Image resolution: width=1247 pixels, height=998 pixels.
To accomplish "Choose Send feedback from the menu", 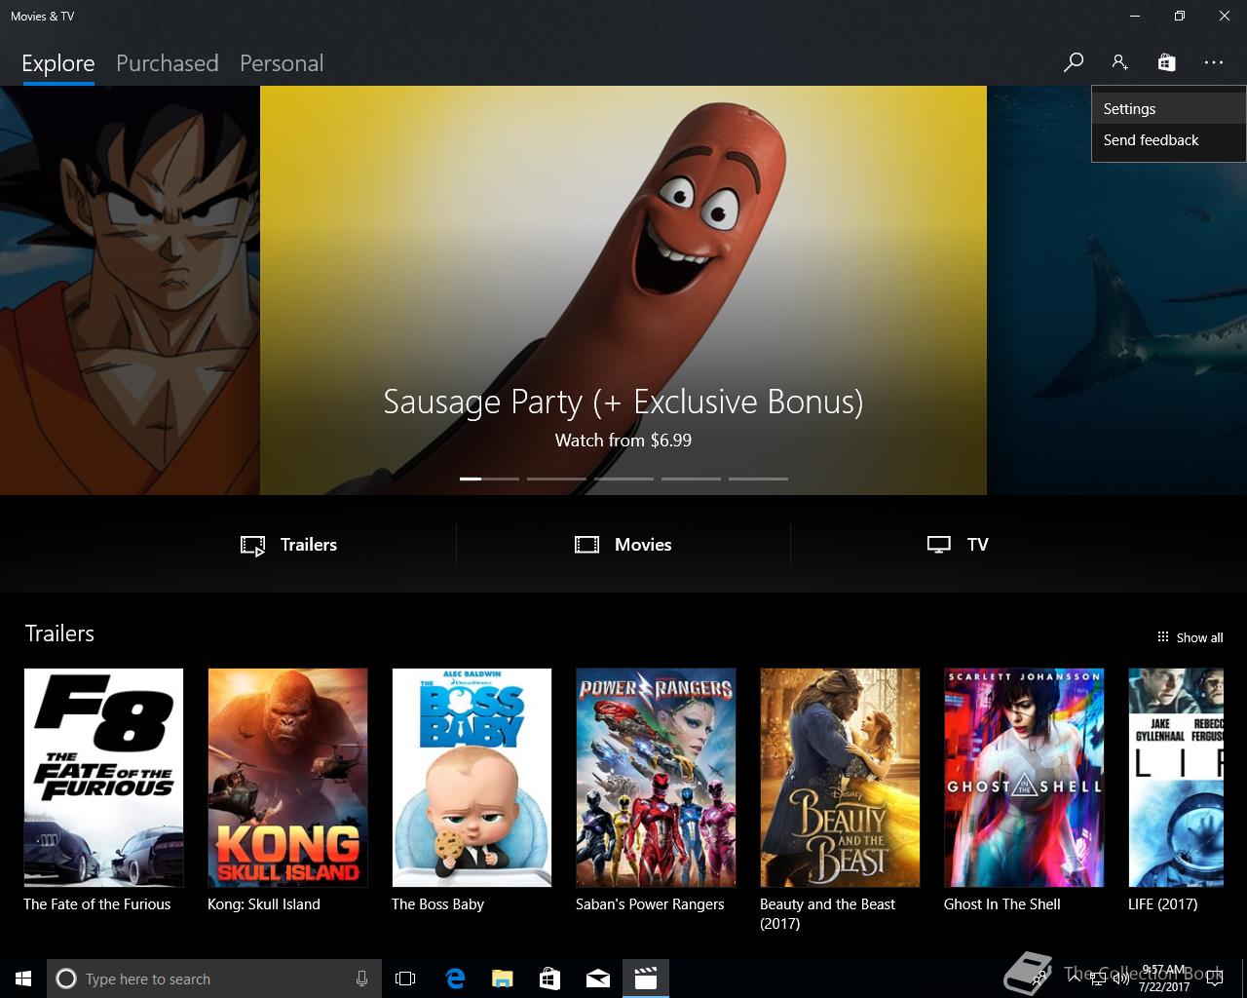I will pos(1168,140).
